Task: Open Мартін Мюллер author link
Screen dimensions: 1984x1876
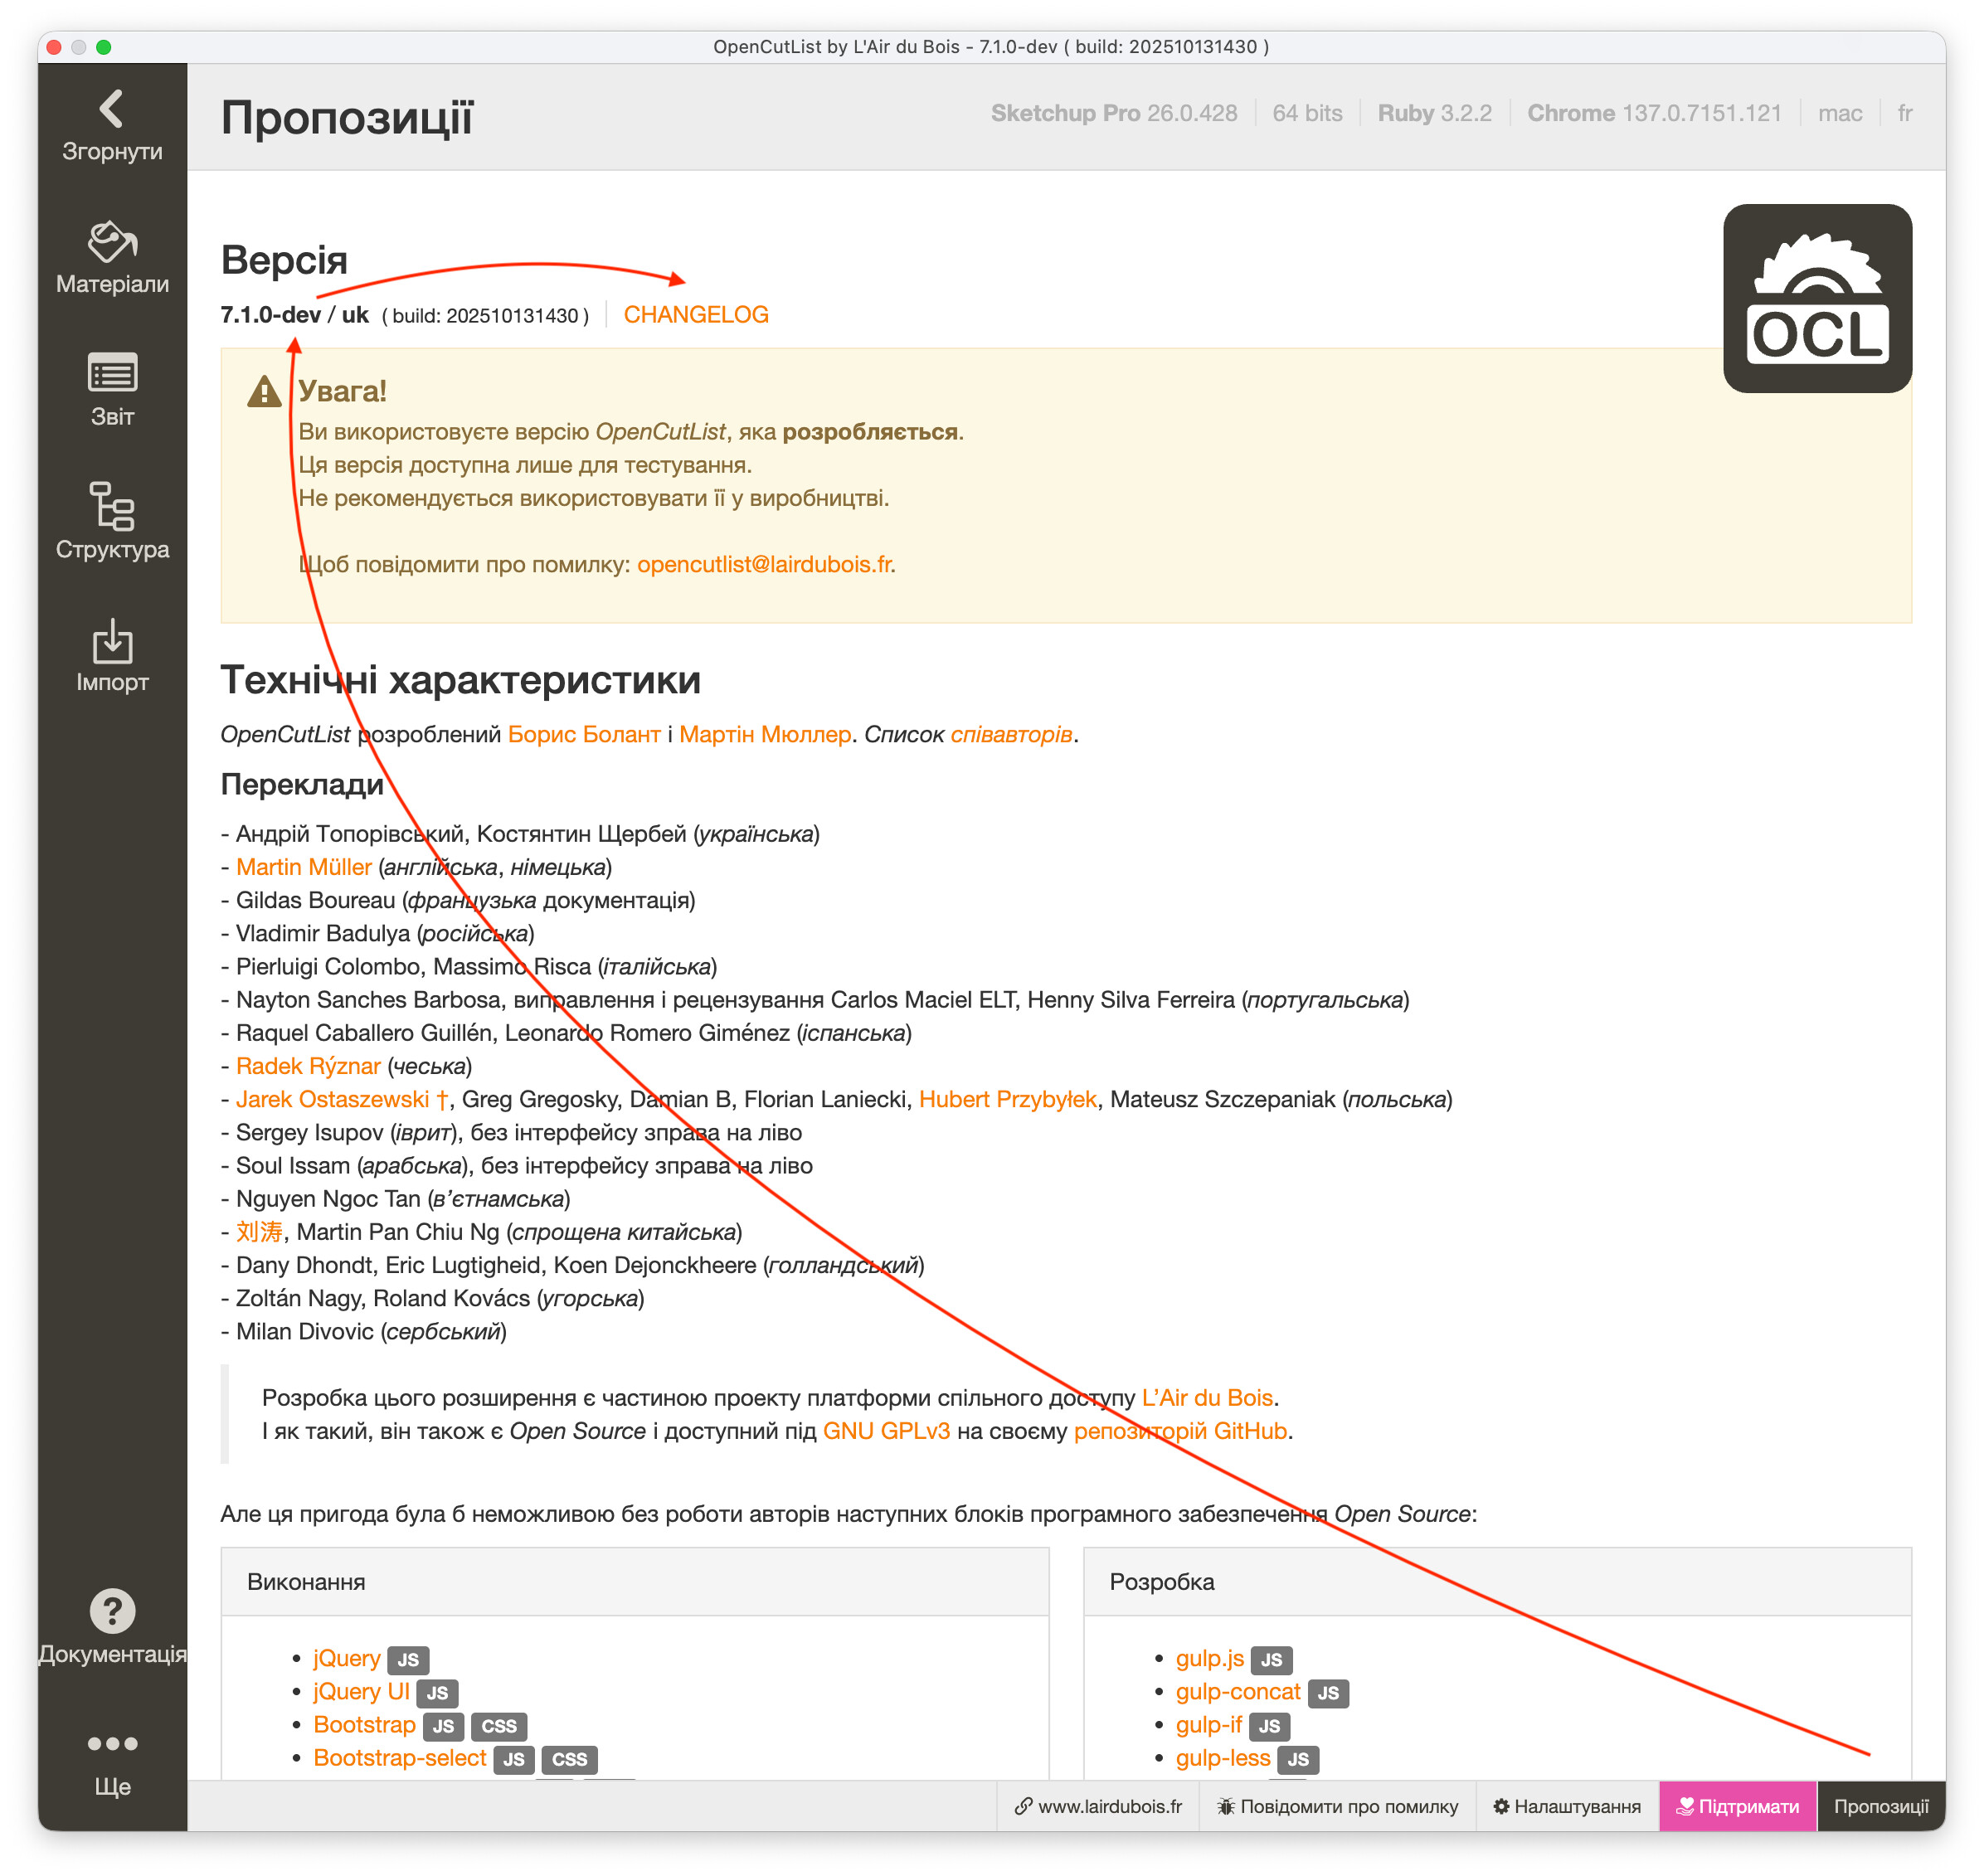Action: 764,735
